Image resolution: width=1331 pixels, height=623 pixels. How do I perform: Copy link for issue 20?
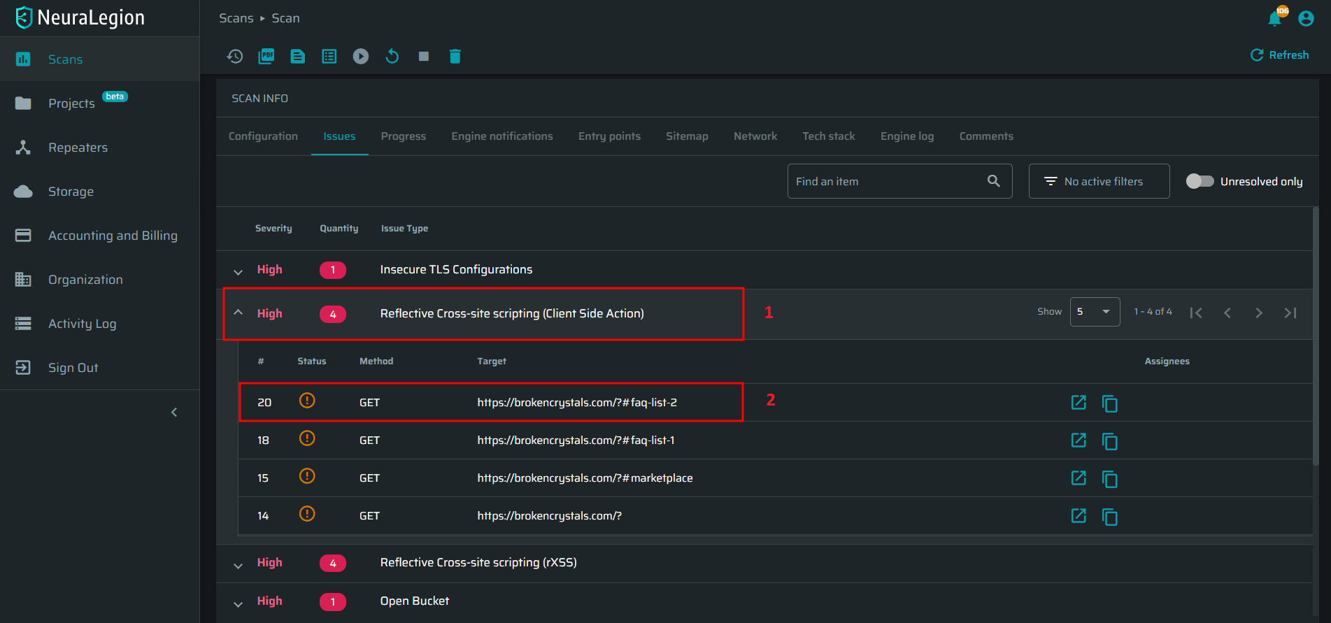(x=1109, y=403)
